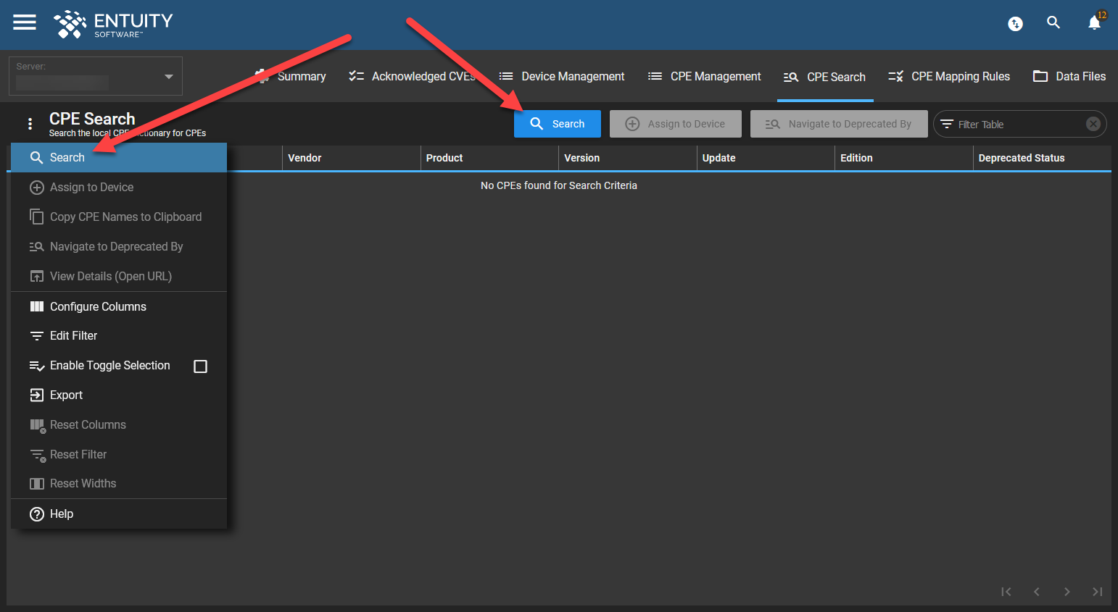Go to the Data Files tab
This screenshot has height=612, width=1118.
(1069, 76)
